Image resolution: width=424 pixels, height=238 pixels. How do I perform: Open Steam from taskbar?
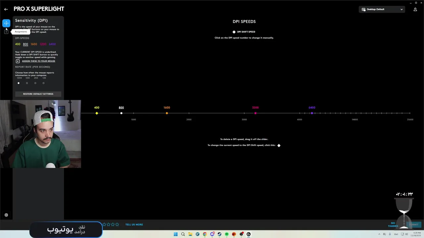pos(219,234)
